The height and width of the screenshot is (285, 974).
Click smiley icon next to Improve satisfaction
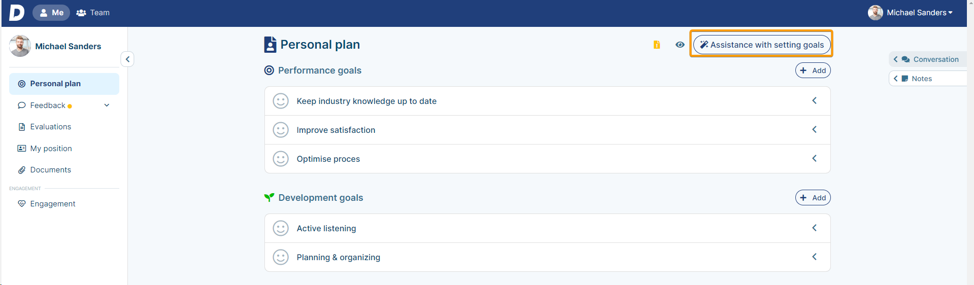click(281, 130)
